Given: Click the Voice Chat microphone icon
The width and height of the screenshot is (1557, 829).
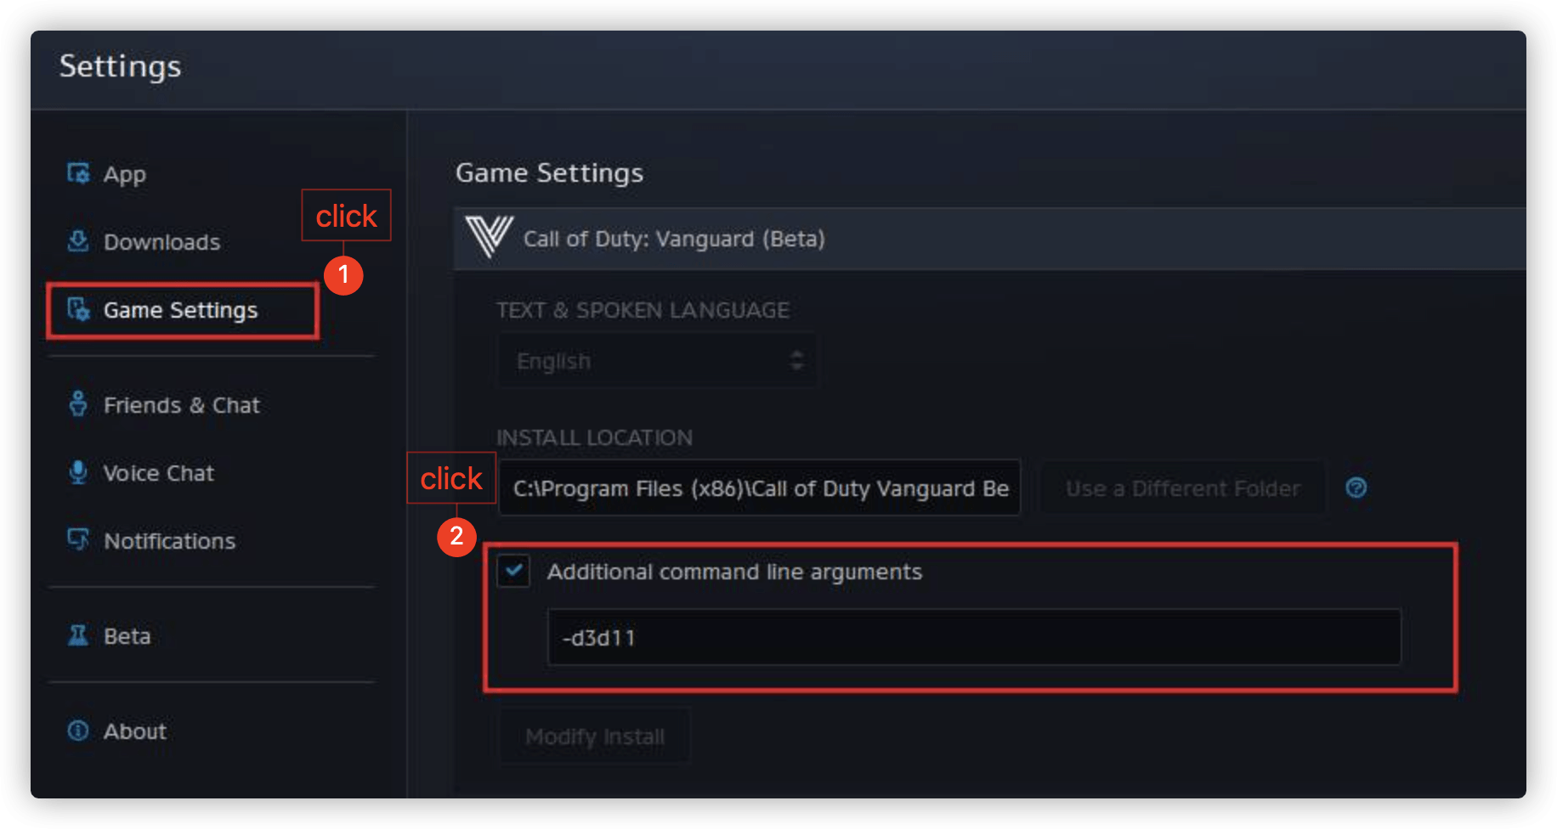Looking at the screenshot, I should tap(78, 472).
